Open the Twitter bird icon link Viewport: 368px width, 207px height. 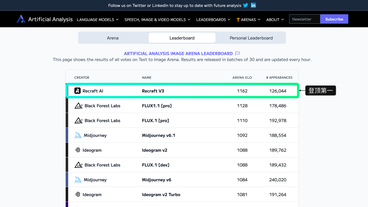click(x=246, y=5)
